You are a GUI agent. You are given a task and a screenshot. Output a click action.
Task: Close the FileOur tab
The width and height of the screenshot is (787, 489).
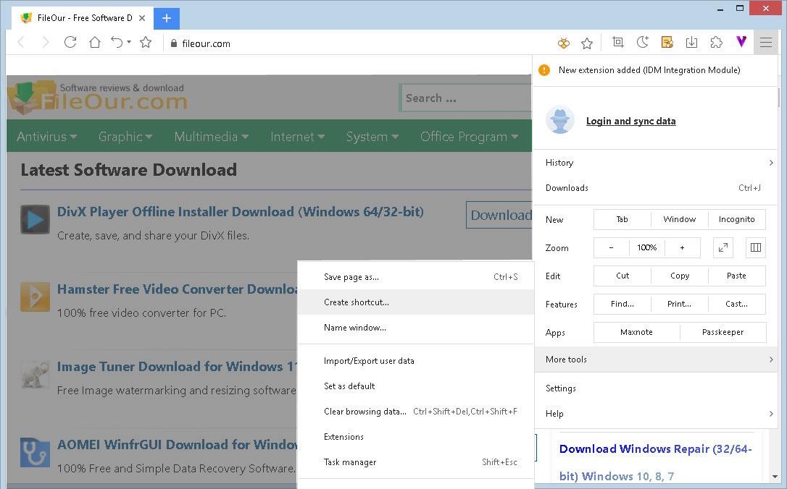pyautogui.click(x=142, y=18)
